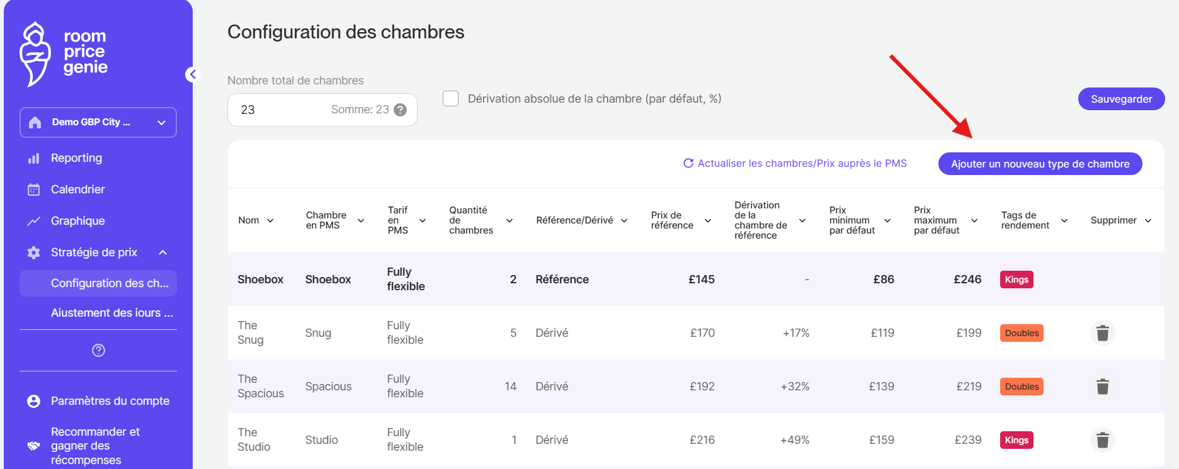Click the help question mark in sidebar
1179x469 pixels.
pos(98,351)
